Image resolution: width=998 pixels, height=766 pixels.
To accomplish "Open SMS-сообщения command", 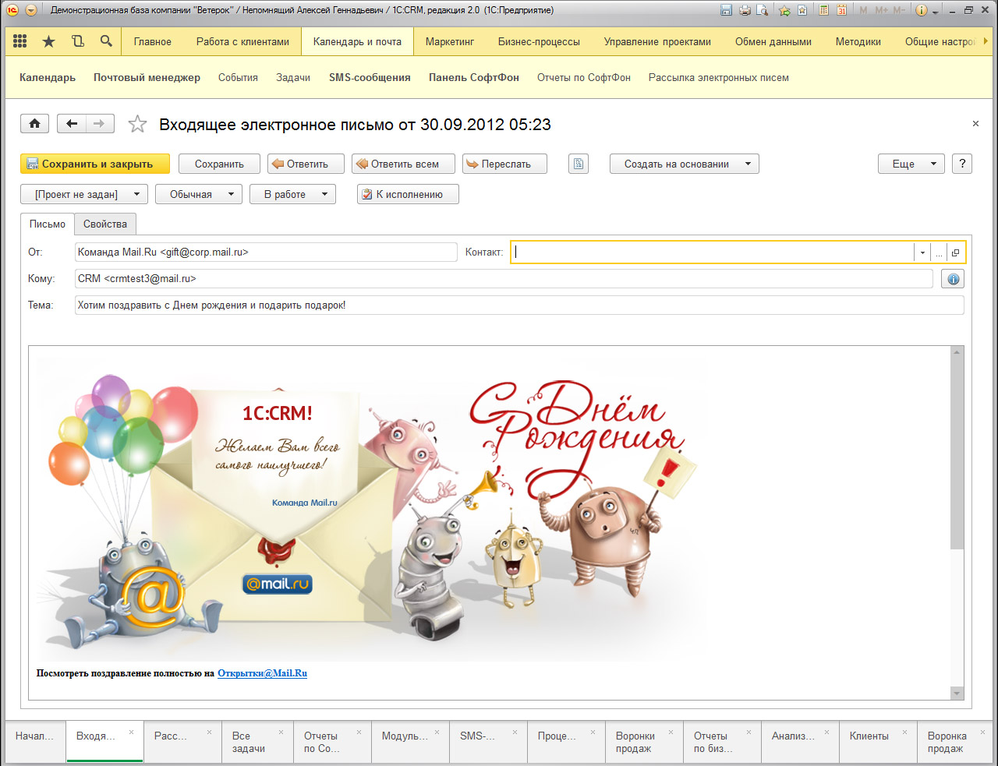I will [x=370, y=77].
